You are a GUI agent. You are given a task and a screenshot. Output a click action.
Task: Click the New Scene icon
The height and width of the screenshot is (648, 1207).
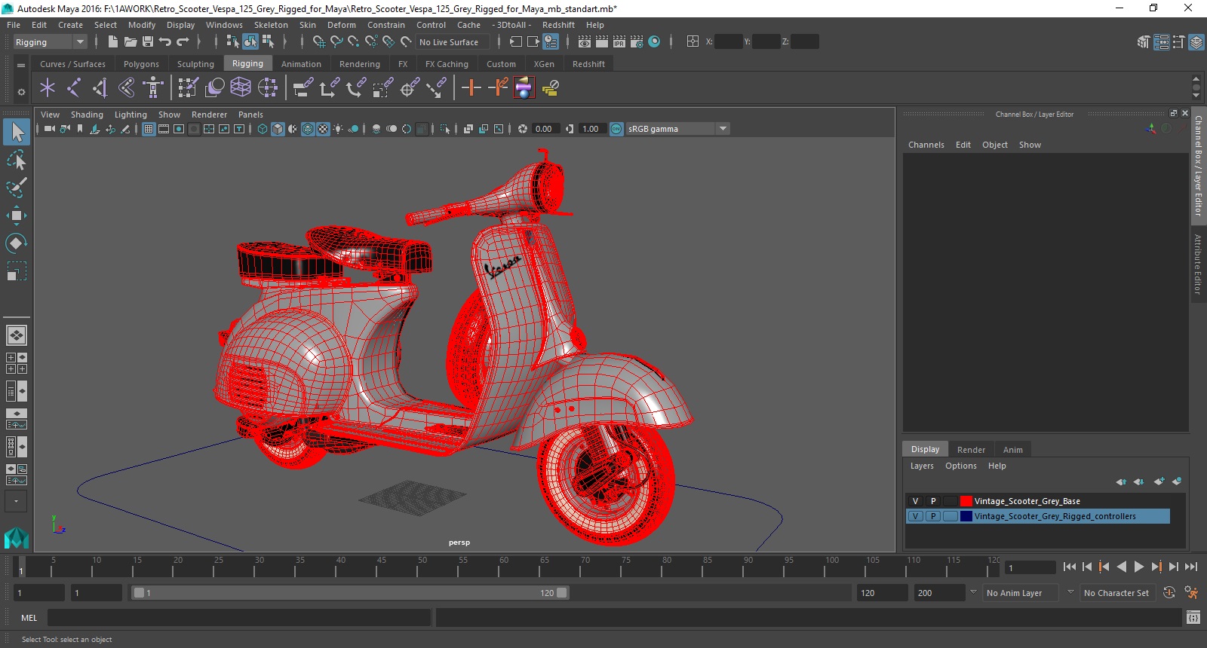click(x=112, y=42)
